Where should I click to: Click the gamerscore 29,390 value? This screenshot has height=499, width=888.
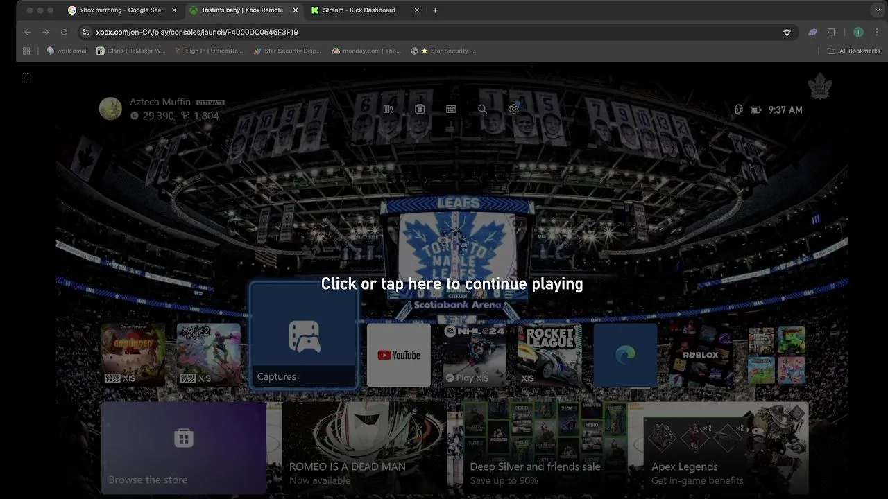pyautogui.click(x=158, y=116)
